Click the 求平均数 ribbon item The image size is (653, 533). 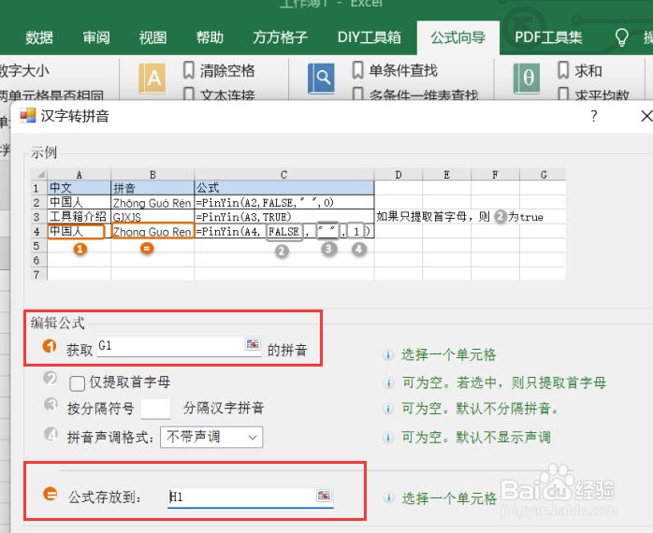(602, 95)
